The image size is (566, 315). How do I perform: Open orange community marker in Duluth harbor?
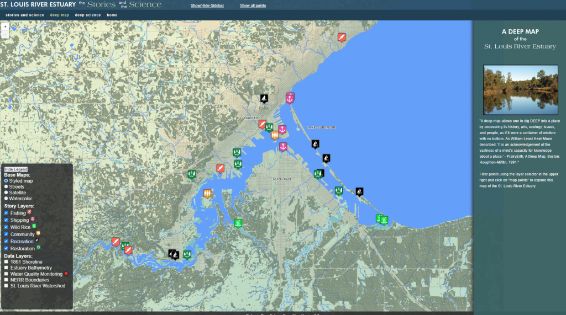(275, 136)
